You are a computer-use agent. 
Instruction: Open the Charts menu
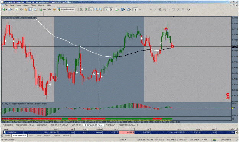26,5
